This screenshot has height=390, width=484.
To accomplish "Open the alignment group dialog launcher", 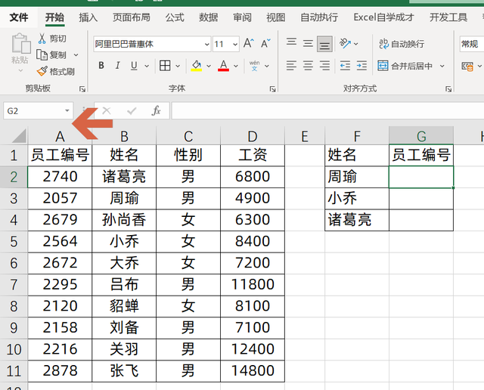I will [x=448, y=89].
